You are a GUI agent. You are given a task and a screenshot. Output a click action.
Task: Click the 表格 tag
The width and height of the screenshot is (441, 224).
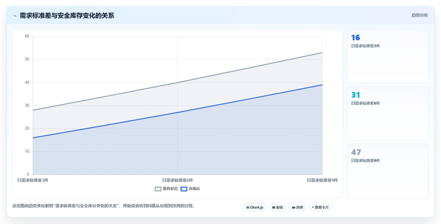277,207
